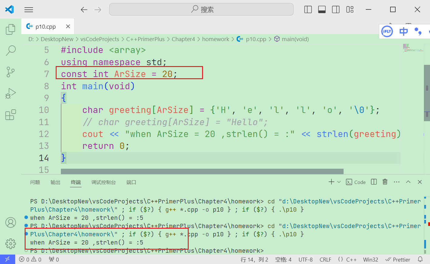
Task: Maximize the panel with the chevron up
Action: (408, 182)
